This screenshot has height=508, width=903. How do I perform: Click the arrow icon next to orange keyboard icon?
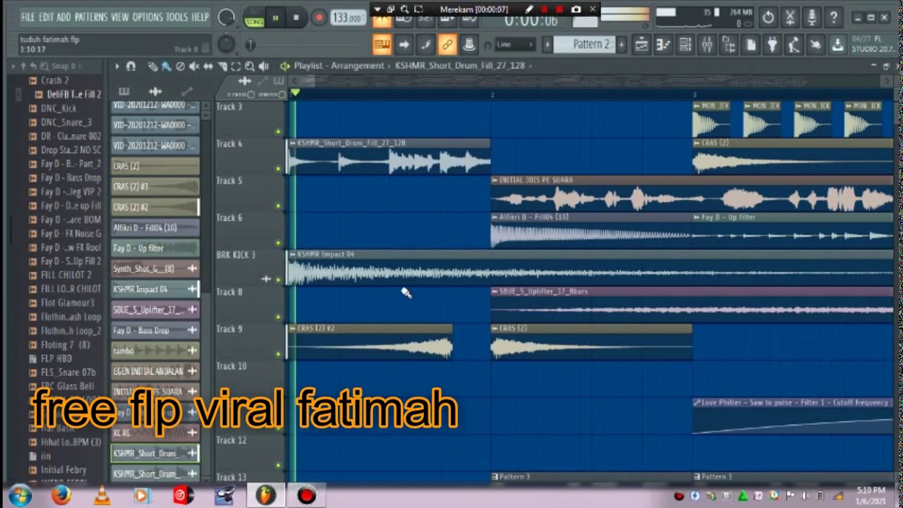tap(404, 45)
